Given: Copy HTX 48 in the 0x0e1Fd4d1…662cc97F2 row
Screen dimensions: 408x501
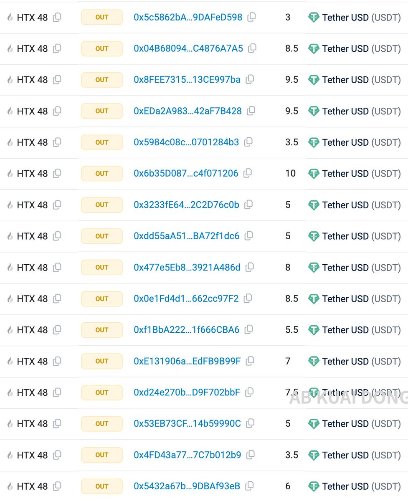Looking at the screenshot, I should (x=57, y=299).
